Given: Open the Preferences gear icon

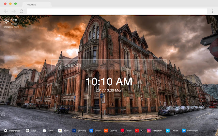Looking at the screenshot, I should click(x=5, y=131).
